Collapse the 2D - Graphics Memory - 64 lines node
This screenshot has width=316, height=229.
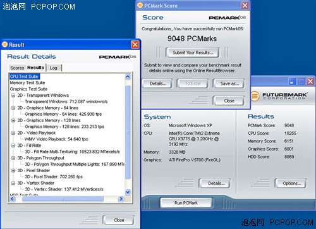[13, 108]
